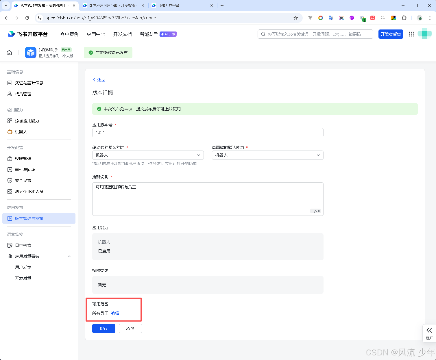Open the 开发文档 navigation menu

pos(123,34)
